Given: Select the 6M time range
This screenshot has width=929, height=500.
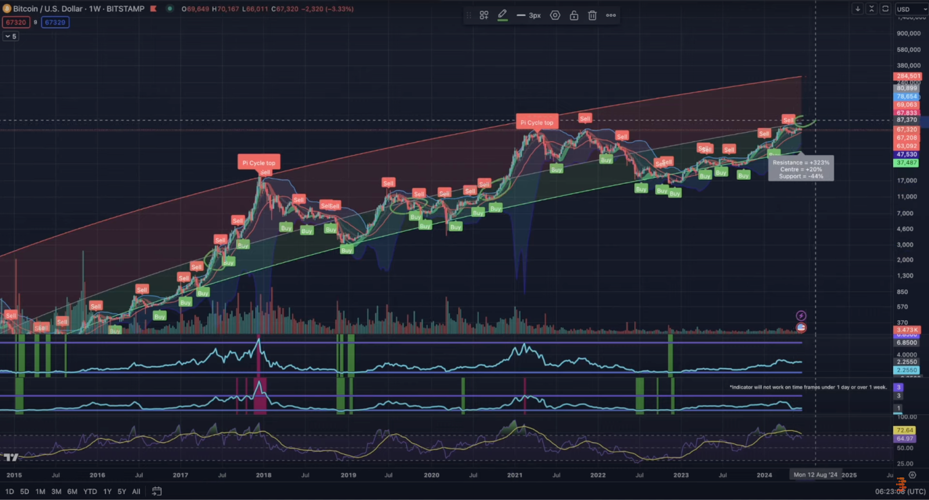Looking at the screenshot, I should click(x=72, y=491).
